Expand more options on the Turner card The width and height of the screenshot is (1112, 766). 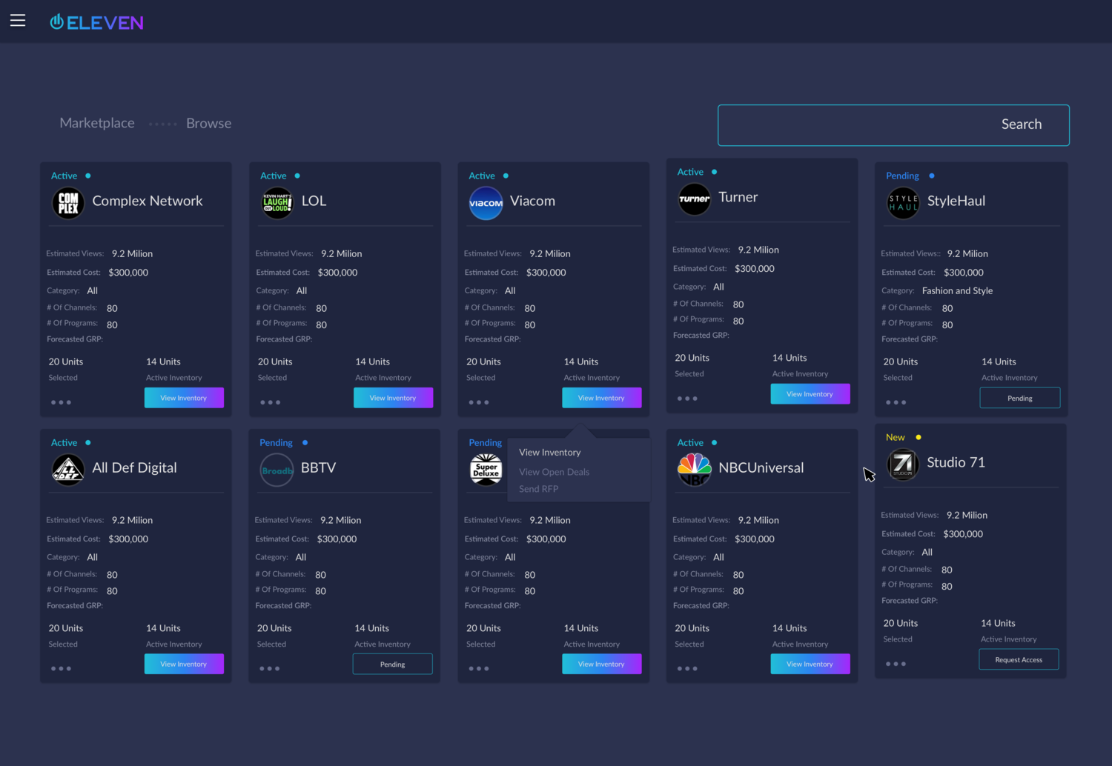687,399
